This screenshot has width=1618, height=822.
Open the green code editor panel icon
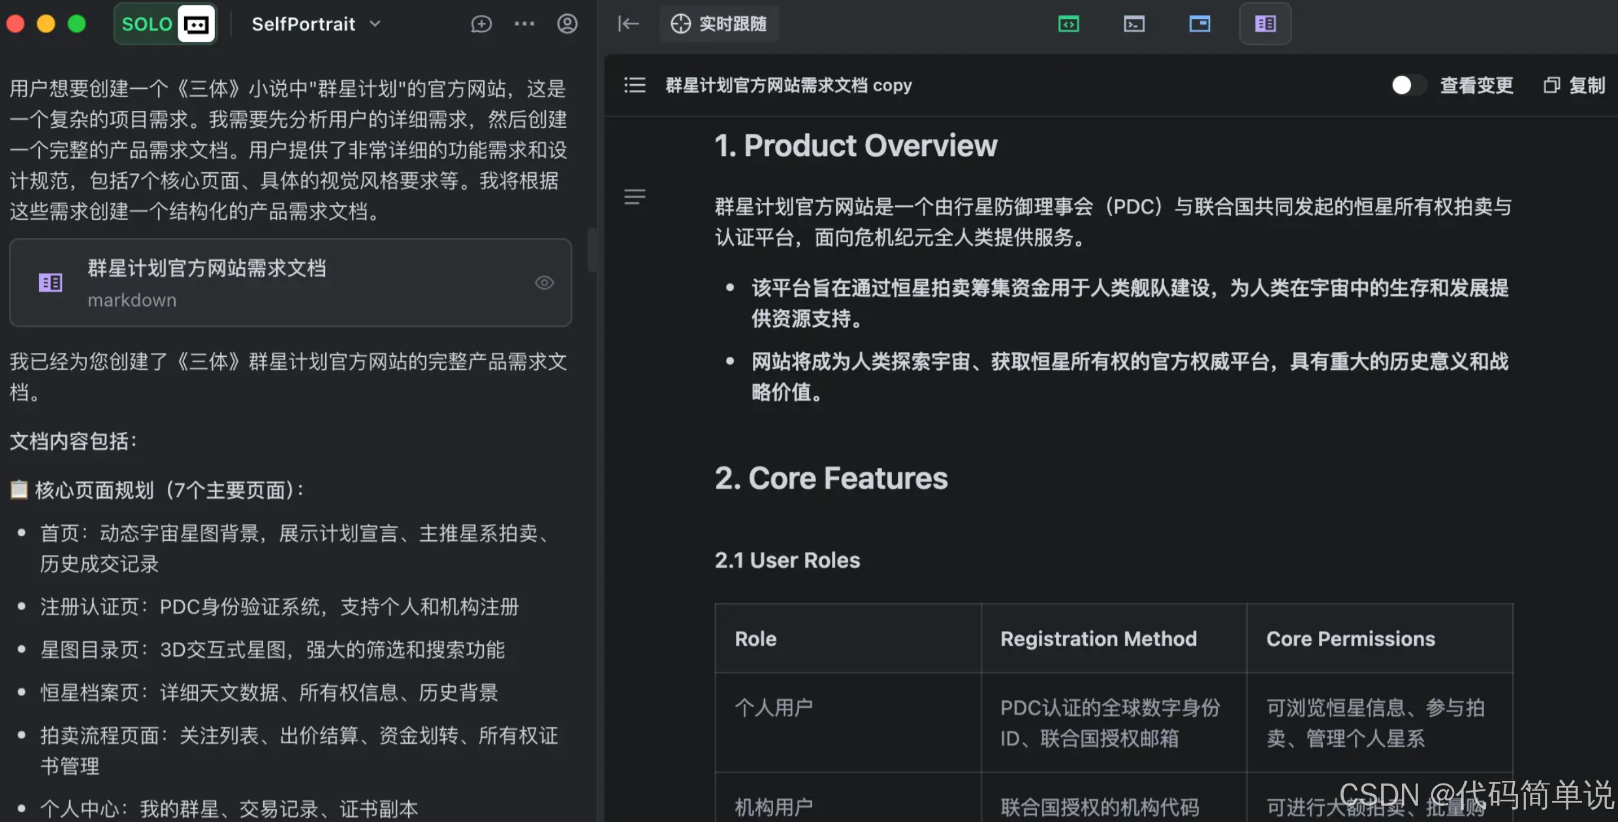[1068, 24]
